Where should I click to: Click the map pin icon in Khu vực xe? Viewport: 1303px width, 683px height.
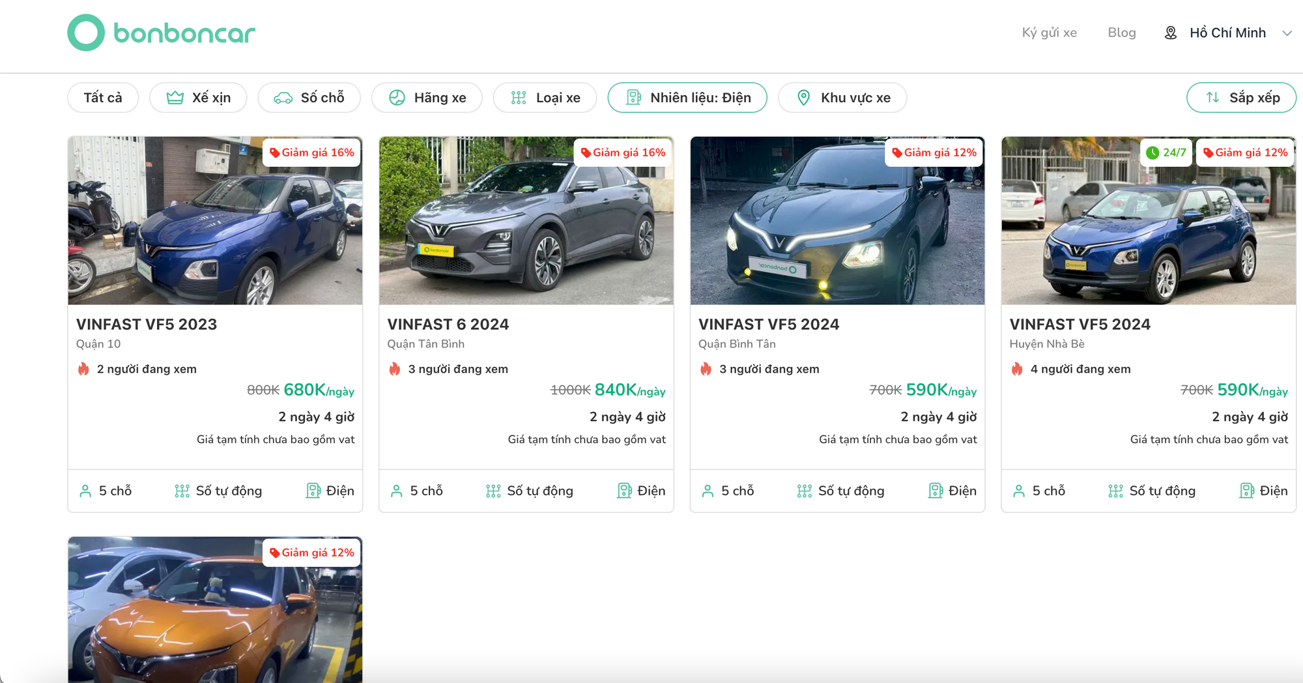(804, 98)
